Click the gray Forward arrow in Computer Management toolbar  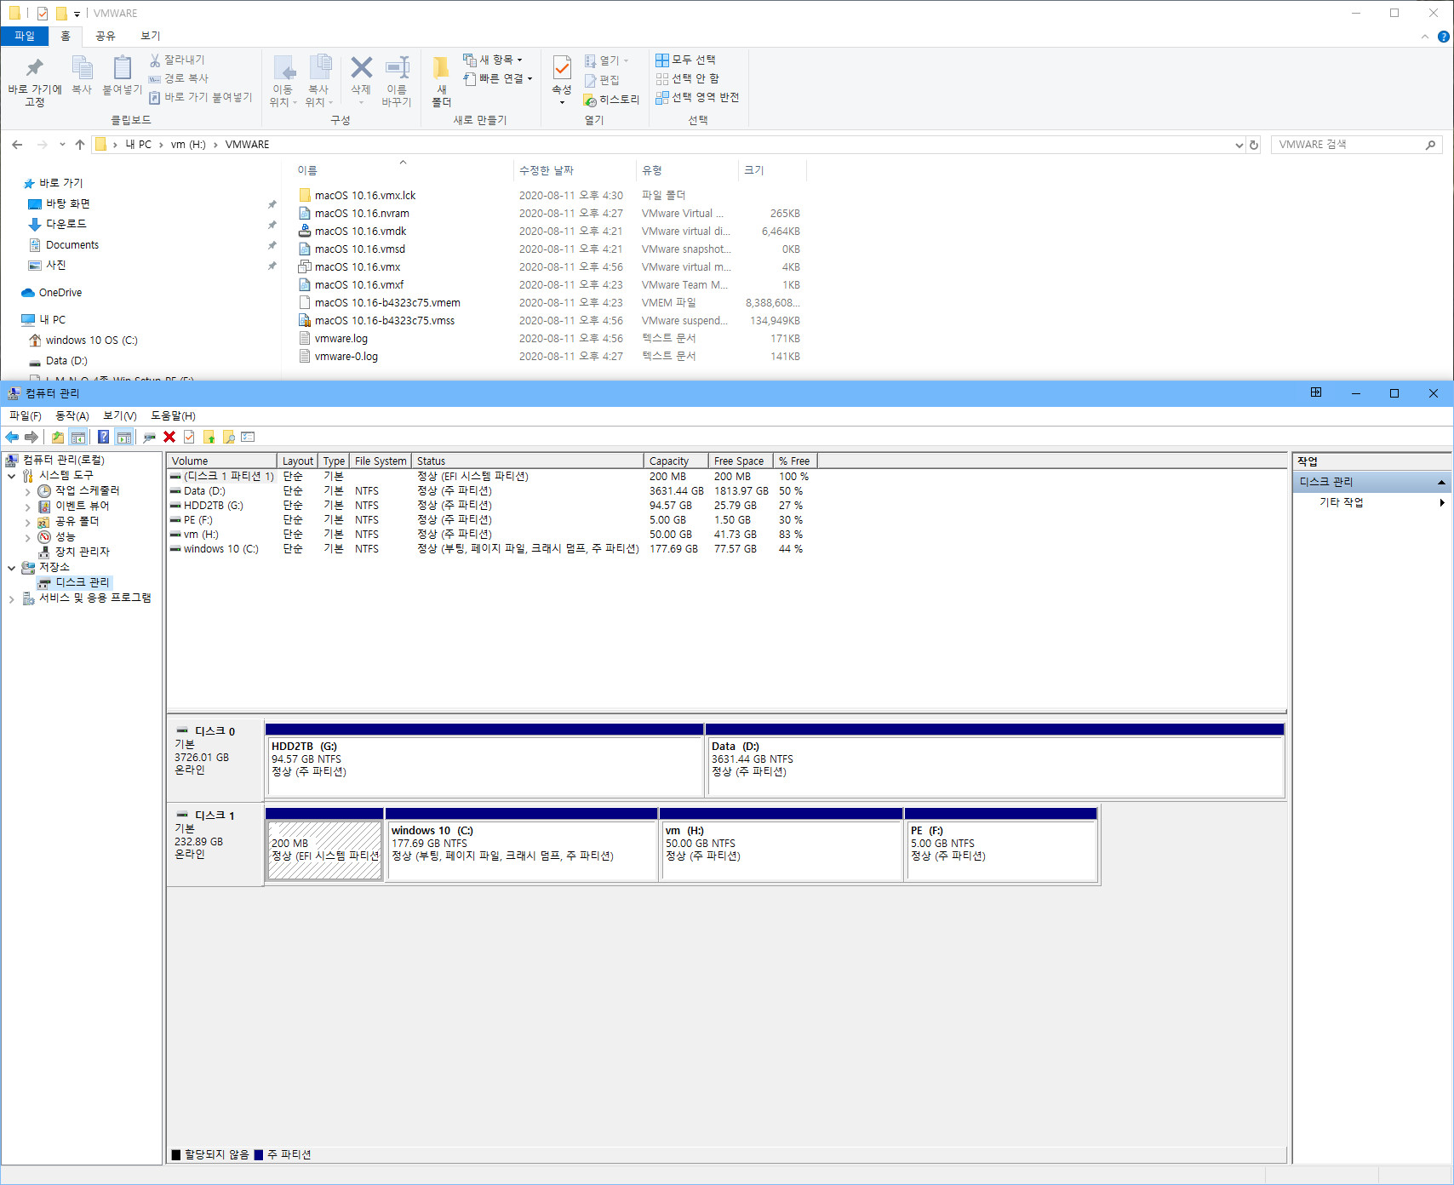[x=31, y=438]
